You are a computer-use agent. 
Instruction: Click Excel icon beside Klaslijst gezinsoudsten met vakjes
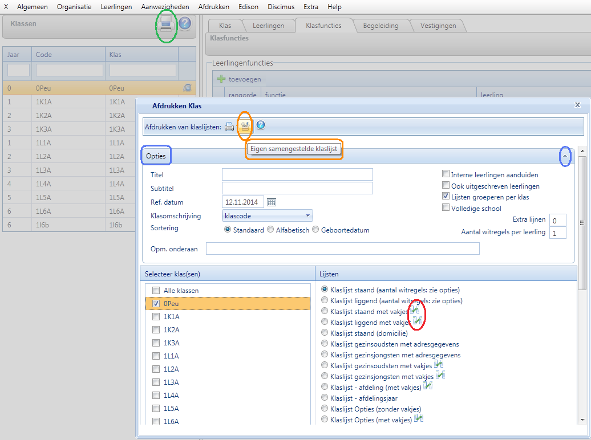click(x=439, y=365)
